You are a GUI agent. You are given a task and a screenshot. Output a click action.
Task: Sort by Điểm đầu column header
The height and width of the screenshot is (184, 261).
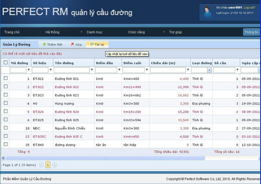108,63
